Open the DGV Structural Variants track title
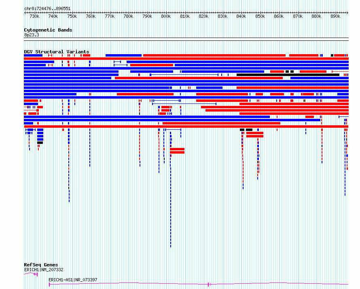 57,52
